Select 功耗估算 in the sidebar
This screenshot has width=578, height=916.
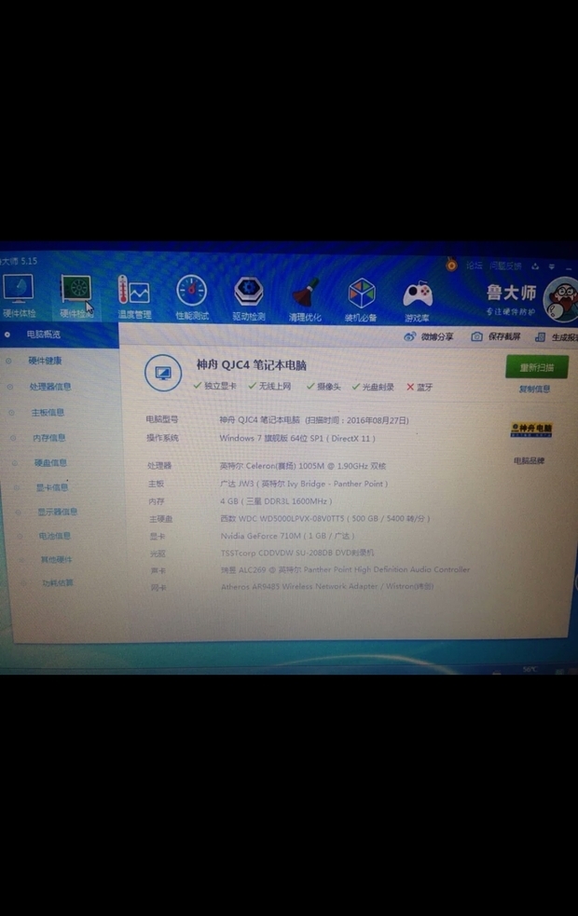[59, 582]
